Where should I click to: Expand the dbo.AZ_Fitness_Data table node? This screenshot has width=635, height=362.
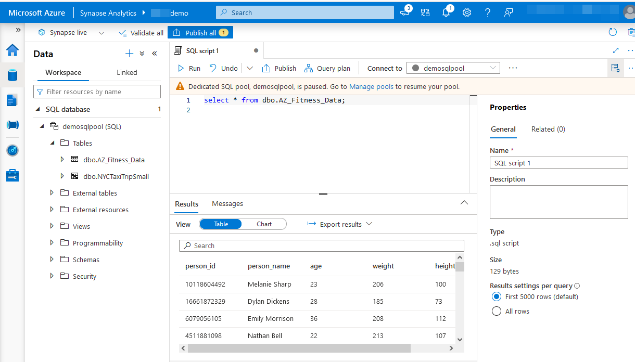click(x=62, y=160)
